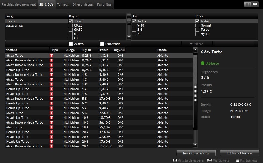Viewport: 263px width, 163px height.
Task: Filter by 9-10 seats
Action: (134, 25)
